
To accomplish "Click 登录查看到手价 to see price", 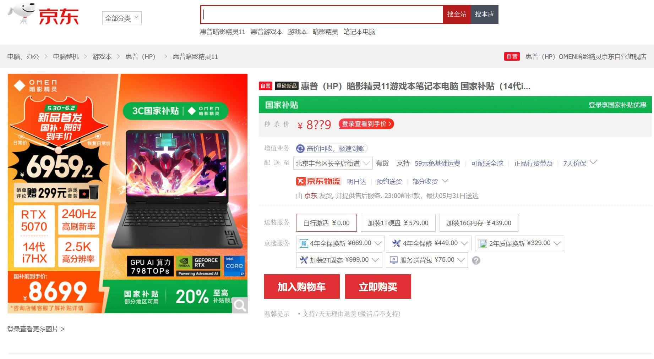I will [366, 124].
